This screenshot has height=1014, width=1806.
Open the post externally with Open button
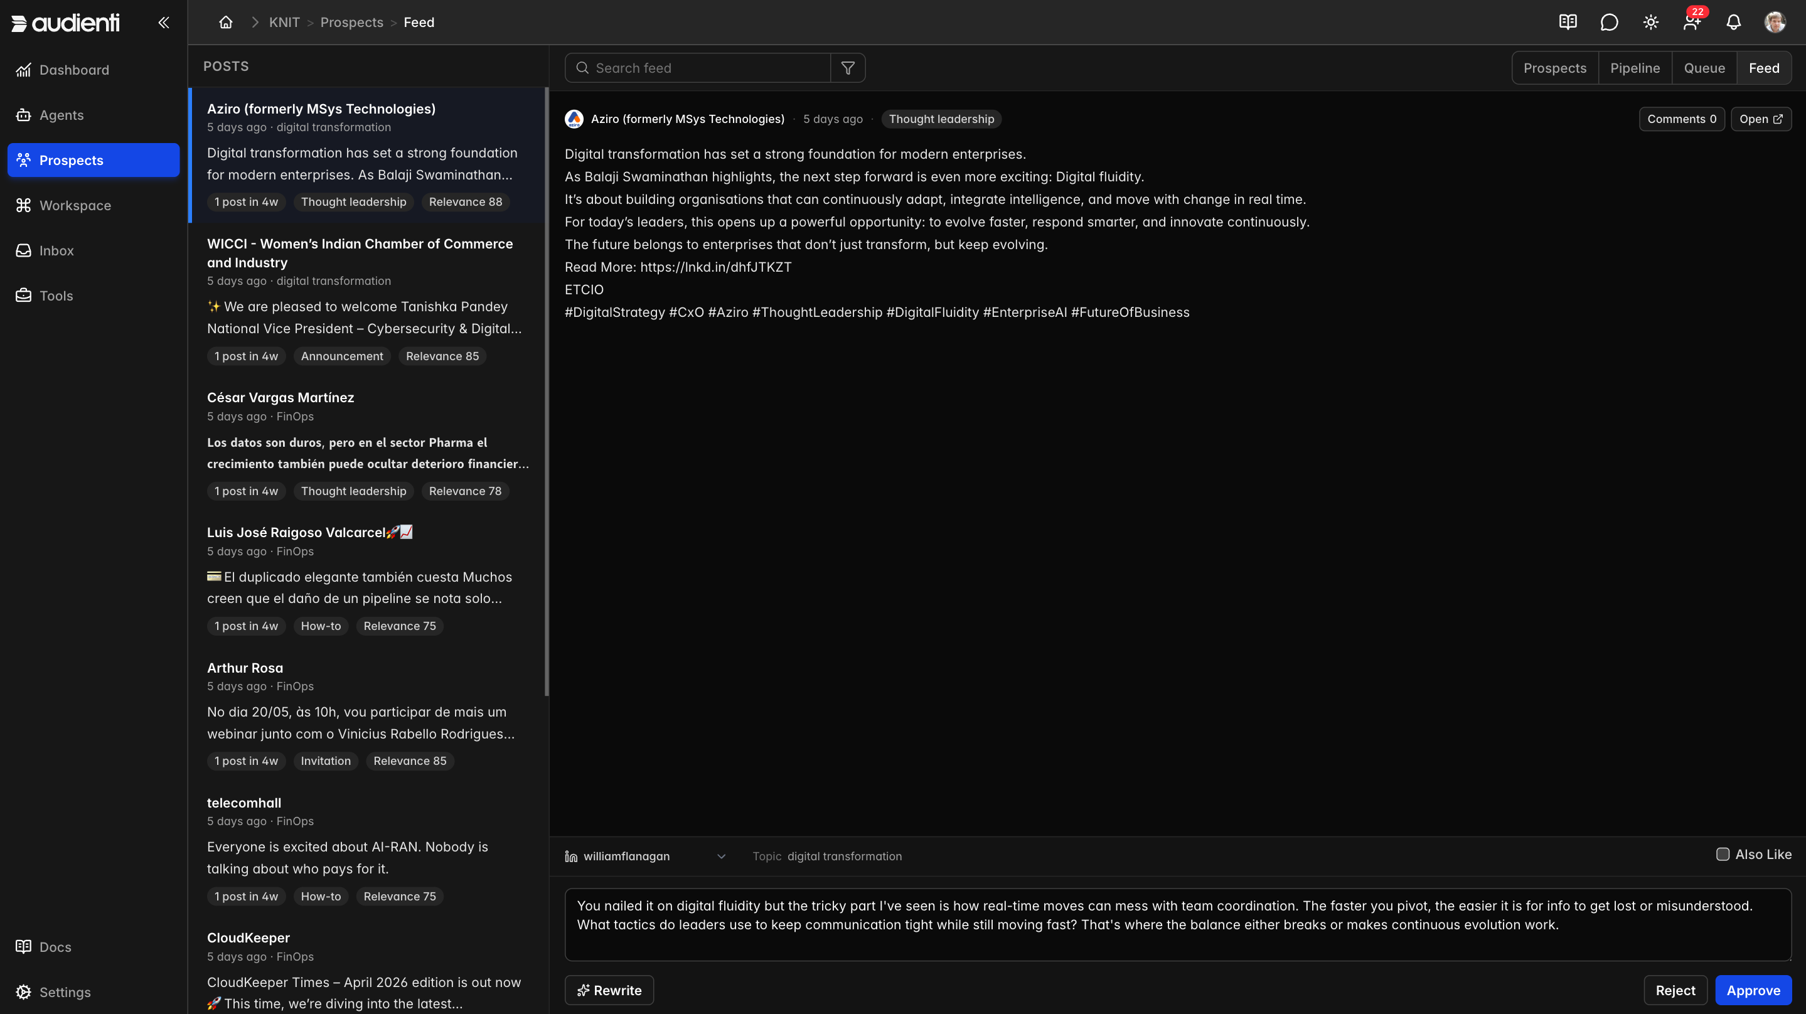1760,119
